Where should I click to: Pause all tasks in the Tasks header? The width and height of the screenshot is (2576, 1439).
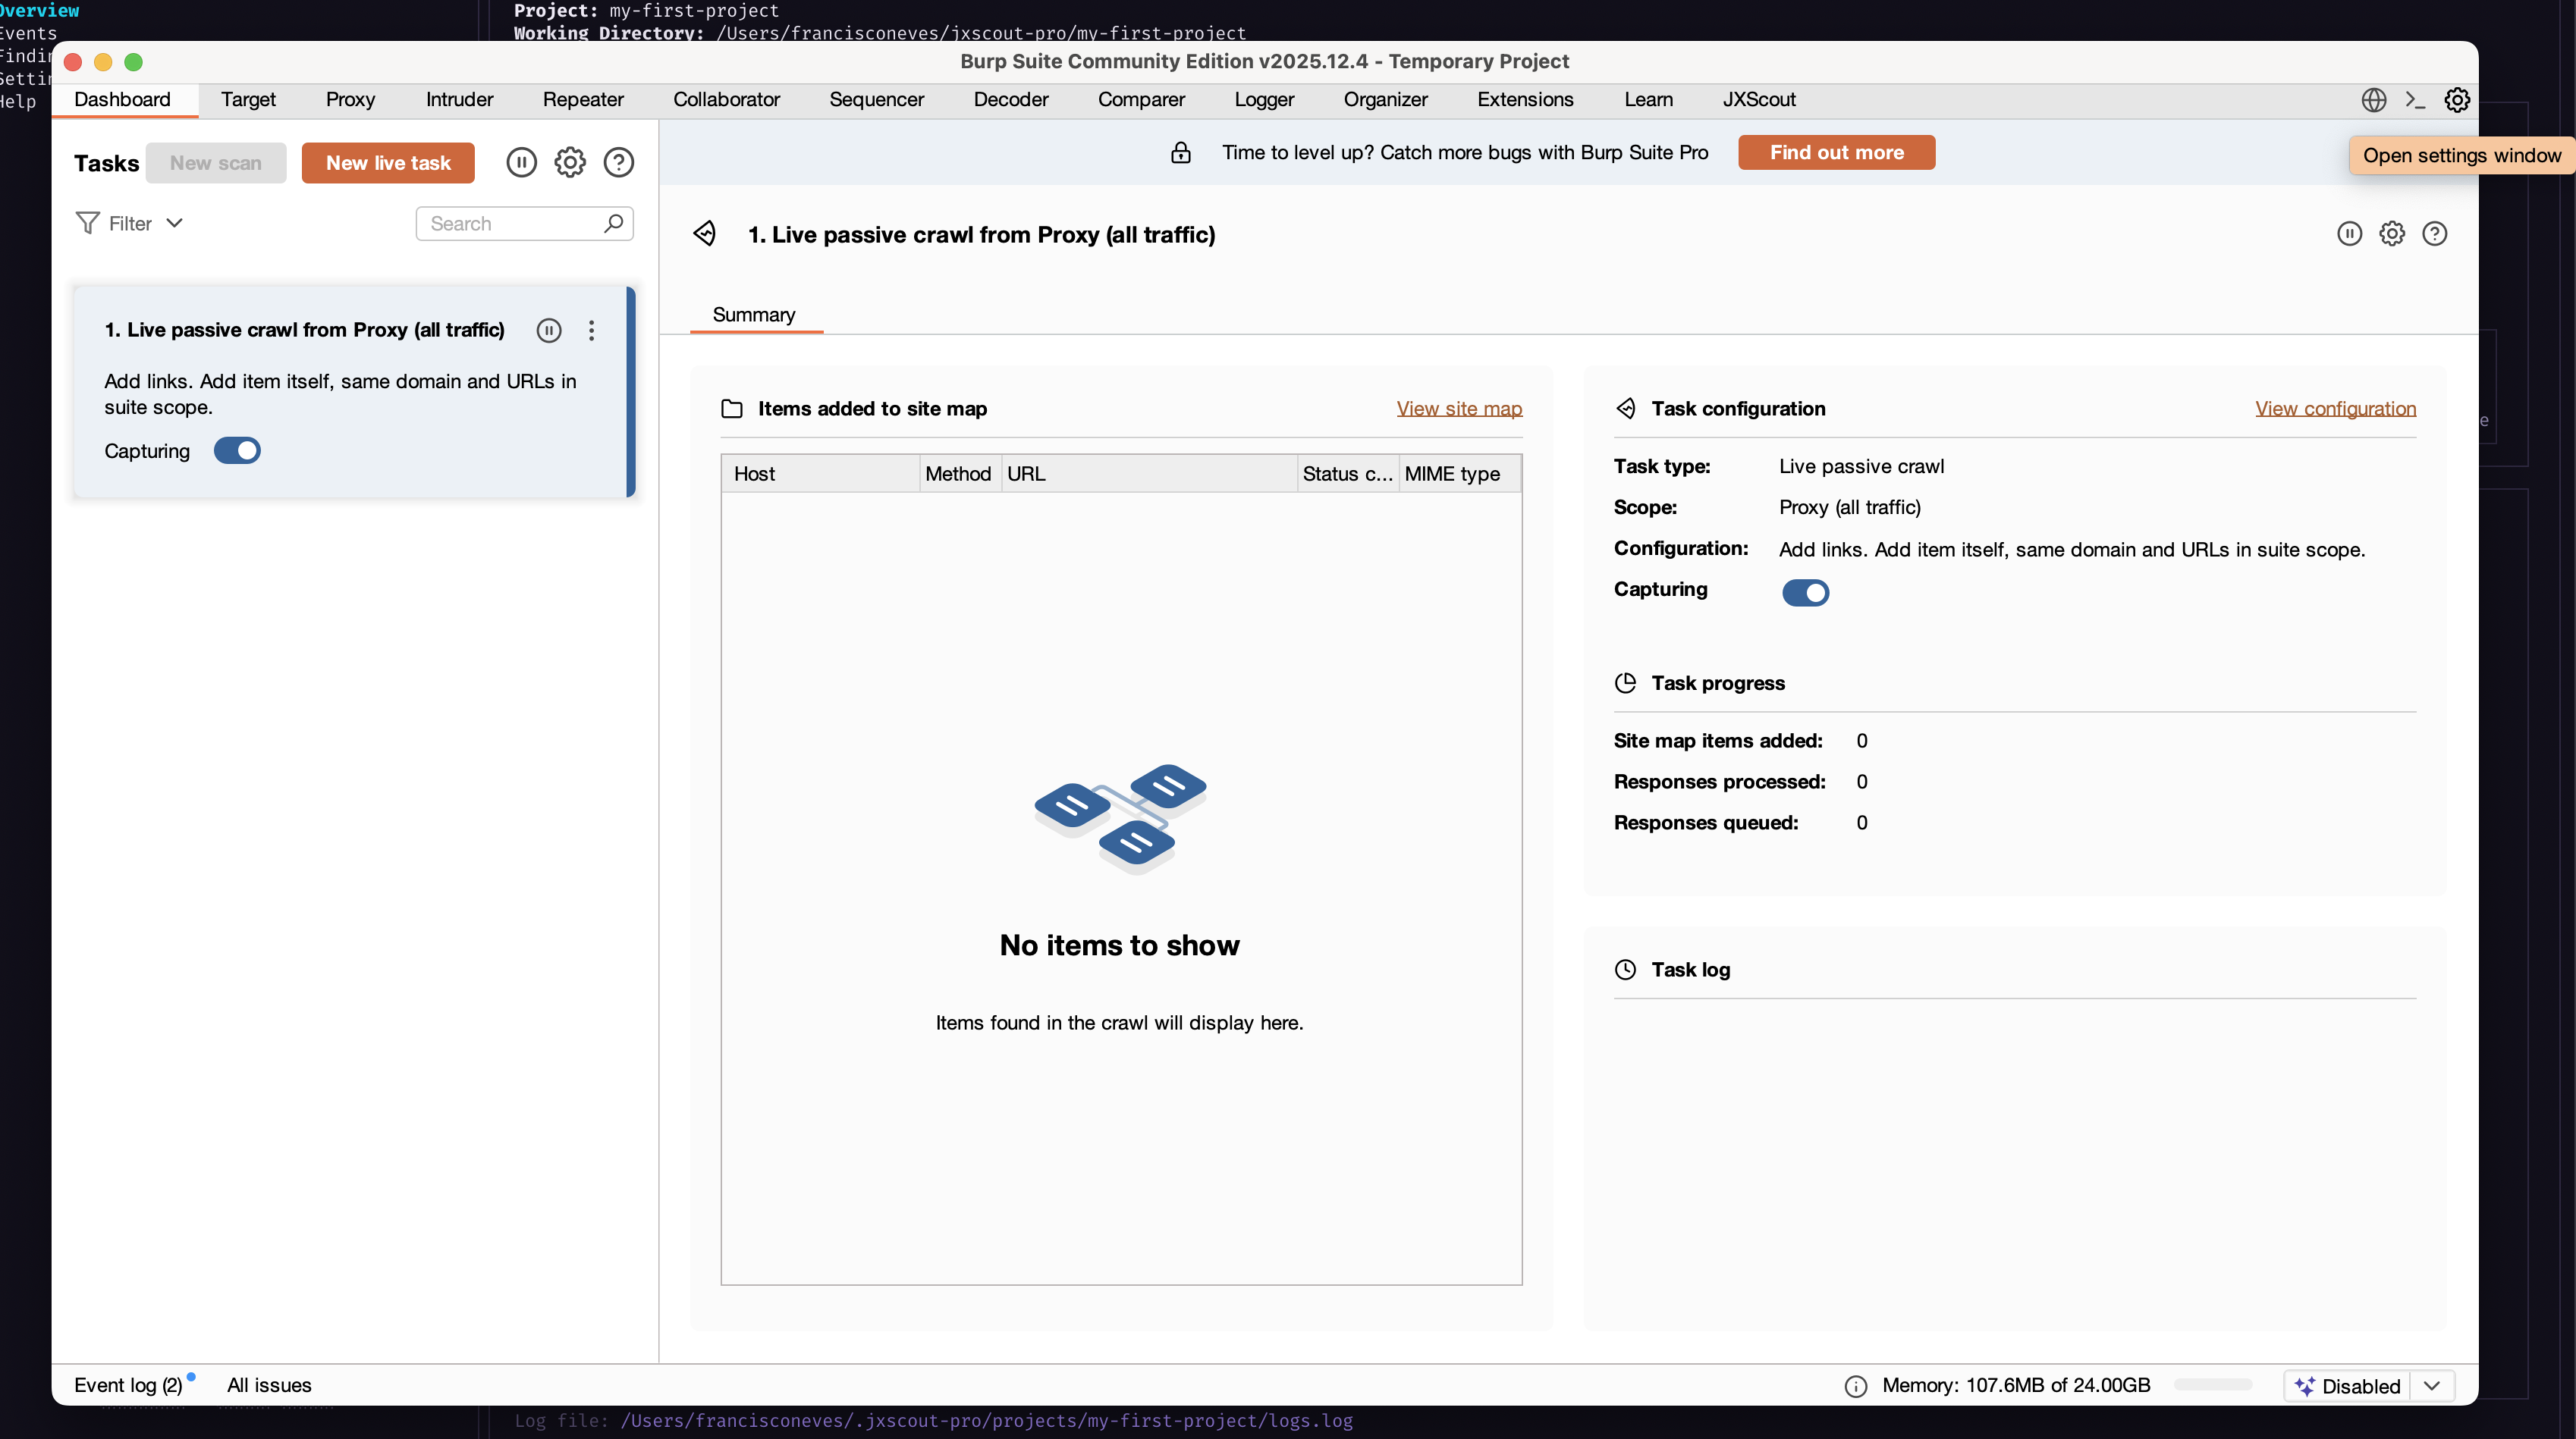[x=521, y=163]
